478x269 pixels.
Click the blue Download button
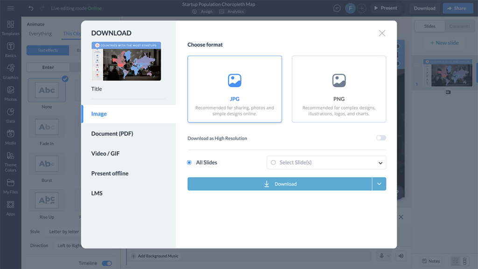[280, 184]
